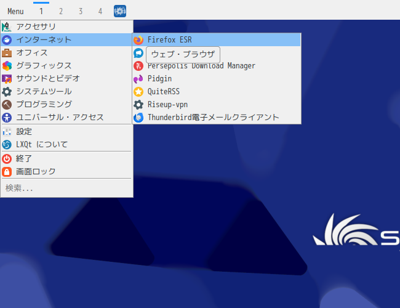Click the blue swirl taskbar icon
Screen dimensions: 400x308
[x=120, y=11]
